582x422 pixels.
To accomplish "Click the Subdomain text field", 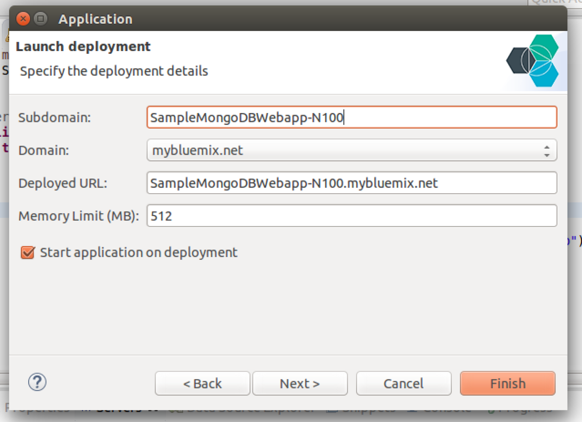I will click(352, 117).
